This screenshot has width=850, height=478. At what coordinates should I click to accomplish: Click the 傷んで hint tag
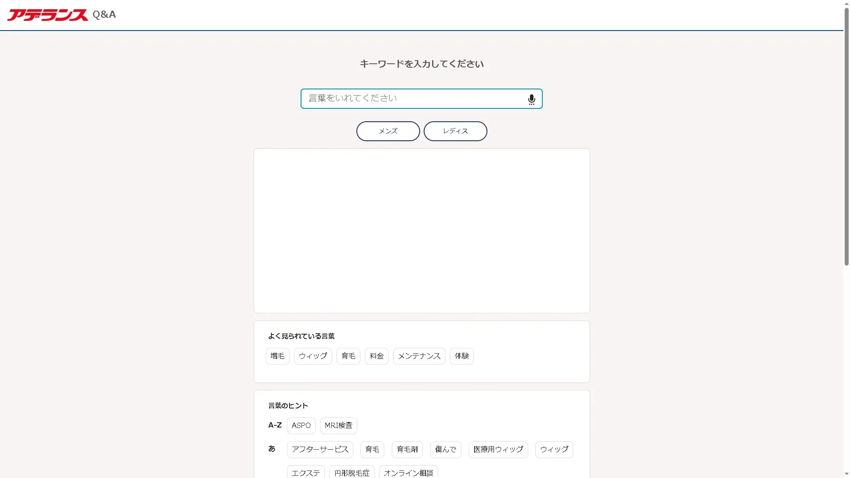click(445, 449)
